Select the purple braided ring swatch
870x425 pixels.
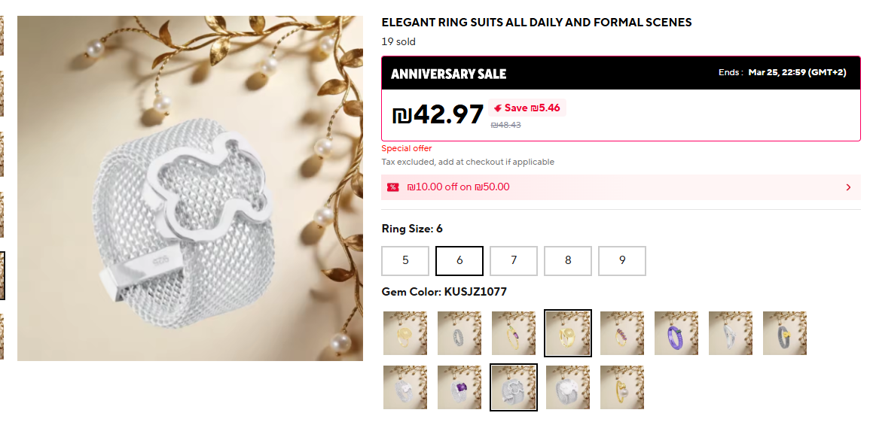[676, 333]
